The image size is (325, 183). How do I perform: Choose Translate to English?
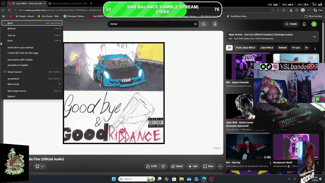point(32,65)
